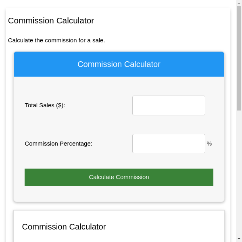
Task: Click the dollar sign in Total Sales label
Action: pos(60,105)
